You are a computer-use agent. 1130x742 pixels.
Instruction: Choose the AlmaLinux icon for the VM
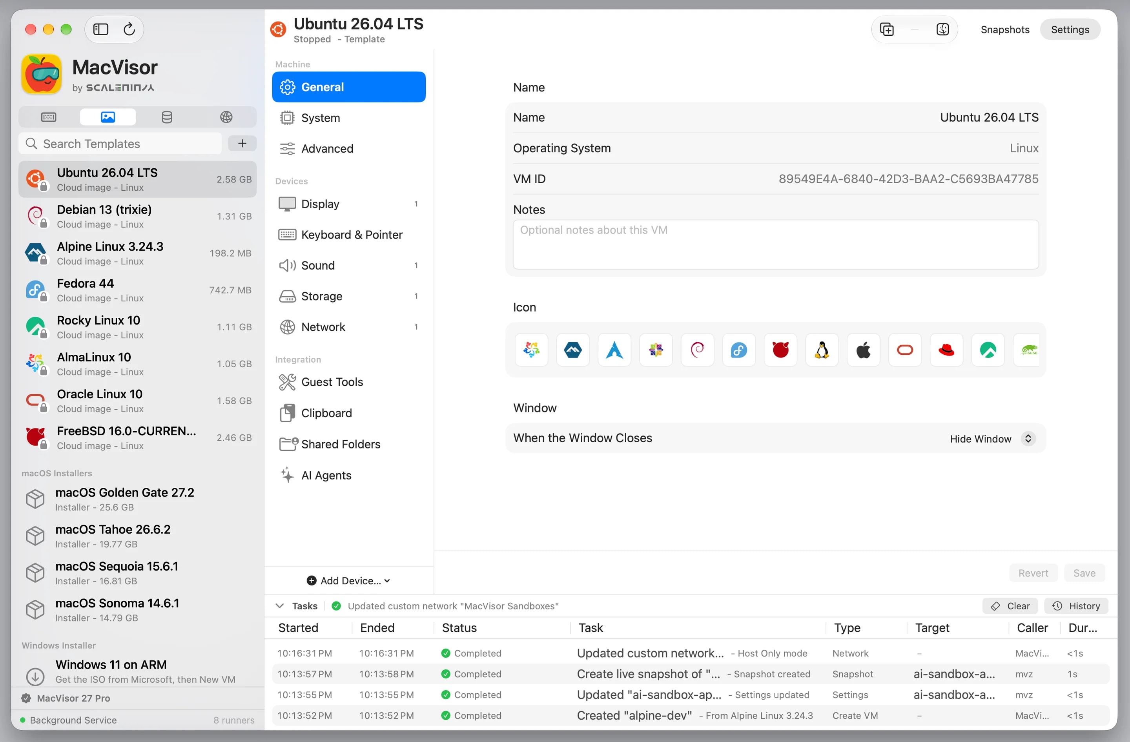[x=531, y=350]
